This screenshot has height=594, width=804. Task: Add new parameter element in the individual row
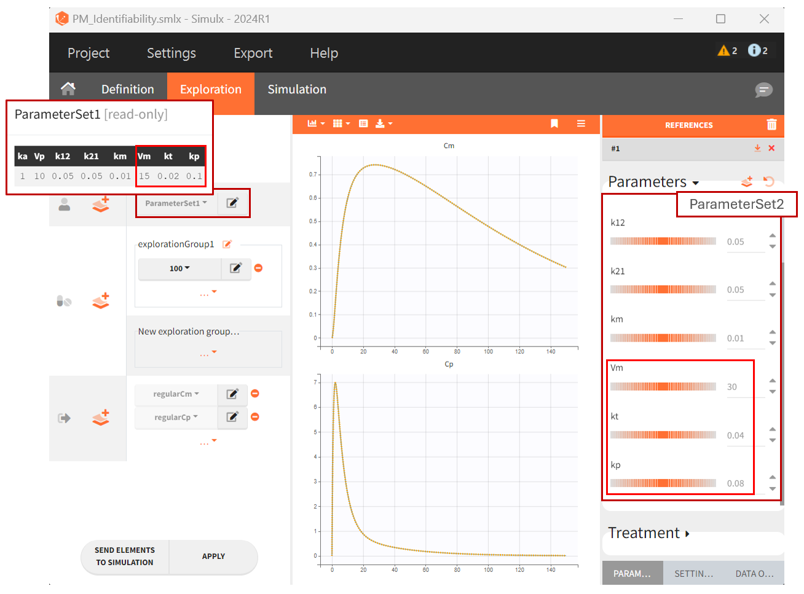coord(101,204)
